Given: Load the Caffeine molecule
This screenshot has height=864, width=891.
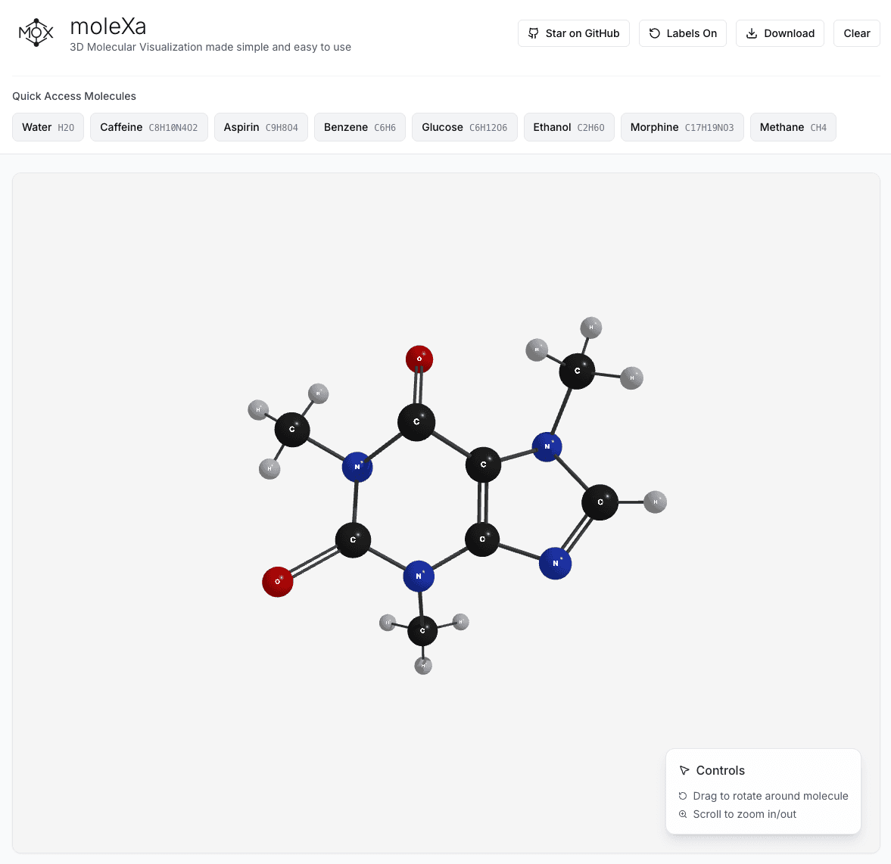Looking at the screenshot, I should tap(148, 127).
